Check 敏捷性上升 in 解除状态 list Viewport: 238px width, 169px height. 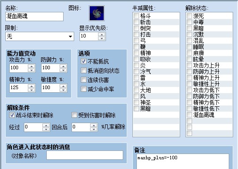[x=189, y=84]
